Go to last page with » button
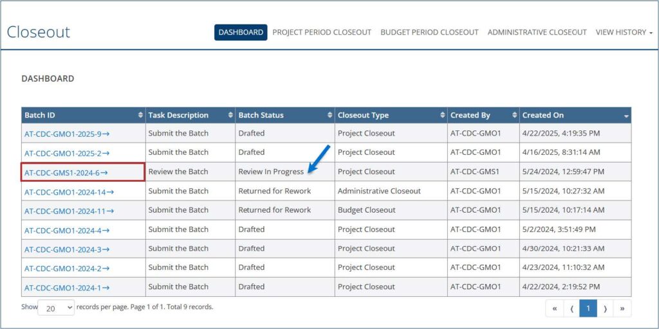 [622, 308]
